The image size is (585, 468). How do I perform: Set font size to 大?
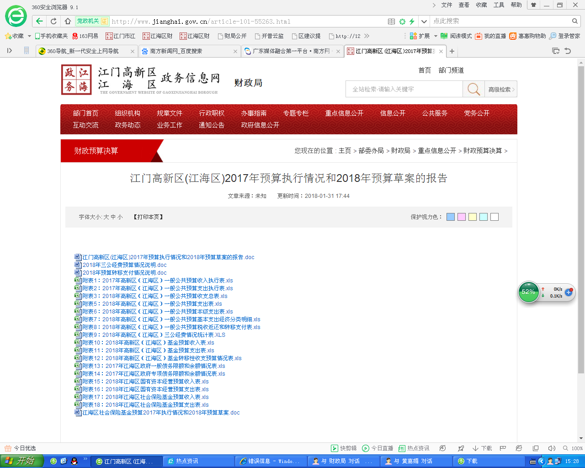pyautogui.click(x=106, y=217)
